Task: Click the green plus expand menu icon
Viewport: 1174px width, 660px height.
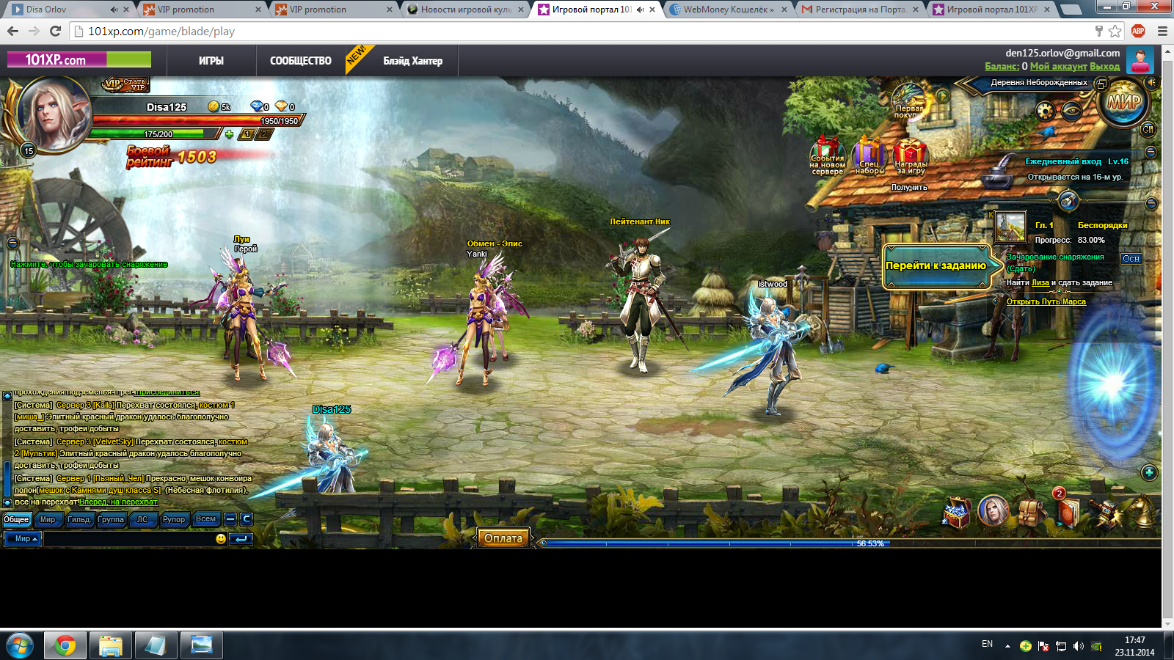Action: click(x=1149, y=473)
